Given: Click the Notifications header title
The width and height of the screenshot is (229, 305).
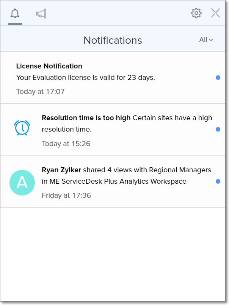Looking at the screenshot, I should tap(113, 40).
